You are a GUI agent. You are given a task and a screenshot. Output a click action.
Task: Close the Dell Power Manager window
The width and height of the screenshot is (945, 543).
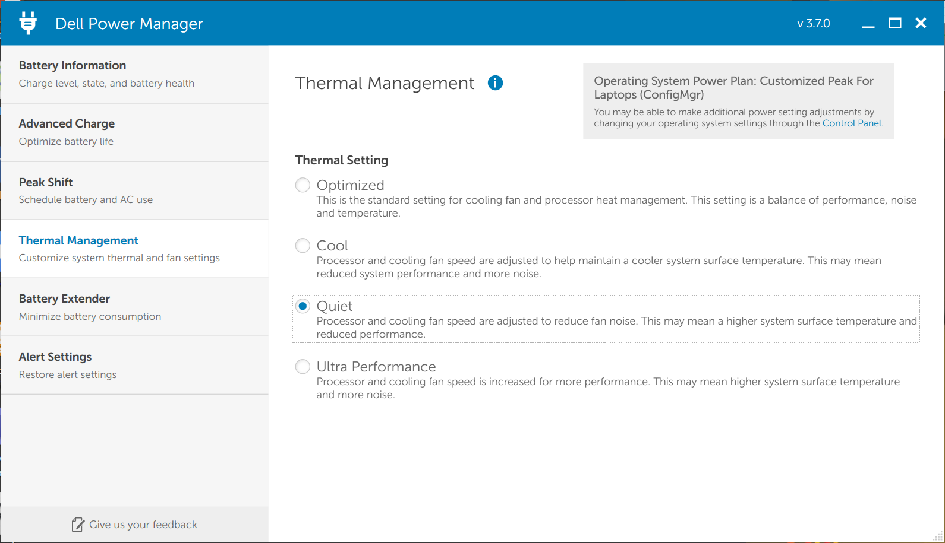pyautogui.click(x=921, y=23)
